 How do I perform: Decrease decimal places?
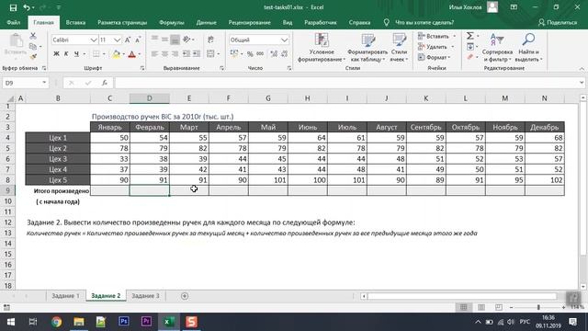[x=284, y=54]
